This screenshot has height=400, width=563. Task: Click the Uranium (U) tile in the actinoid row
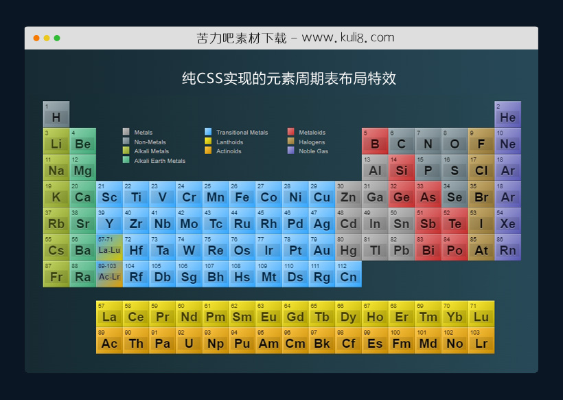point(189,342)
